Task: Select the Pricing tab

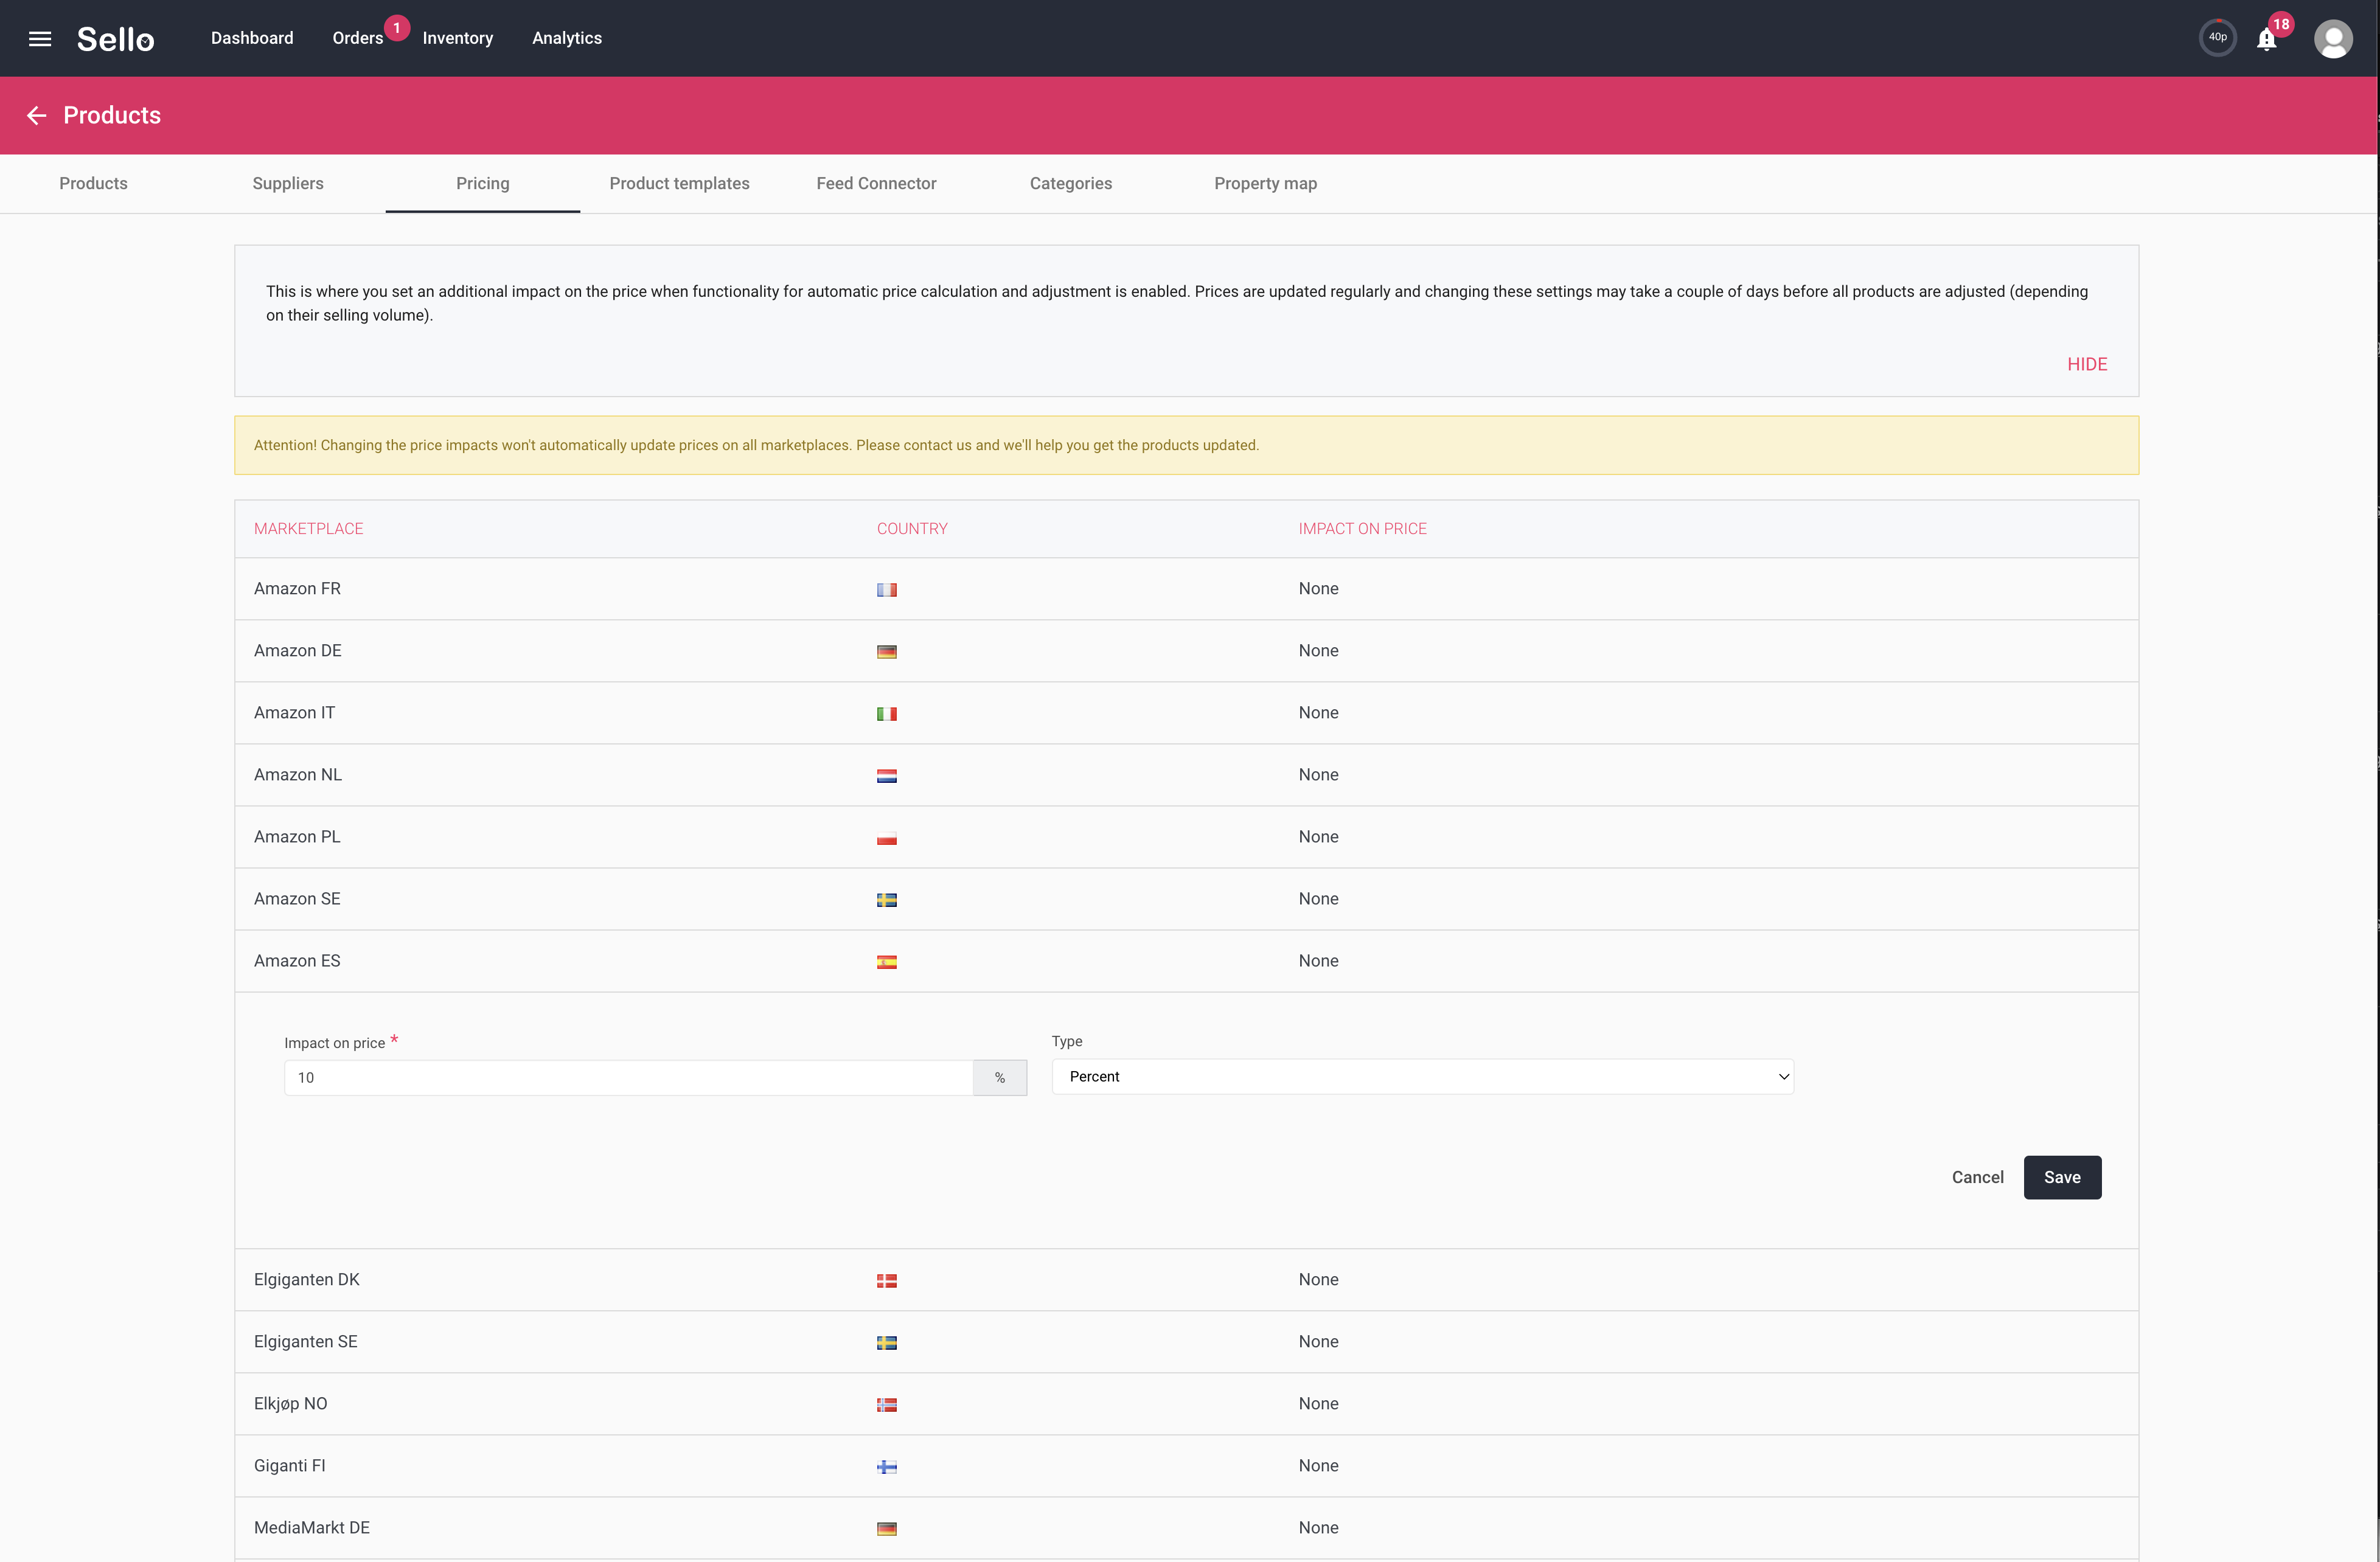Action: tap(482, 183)
